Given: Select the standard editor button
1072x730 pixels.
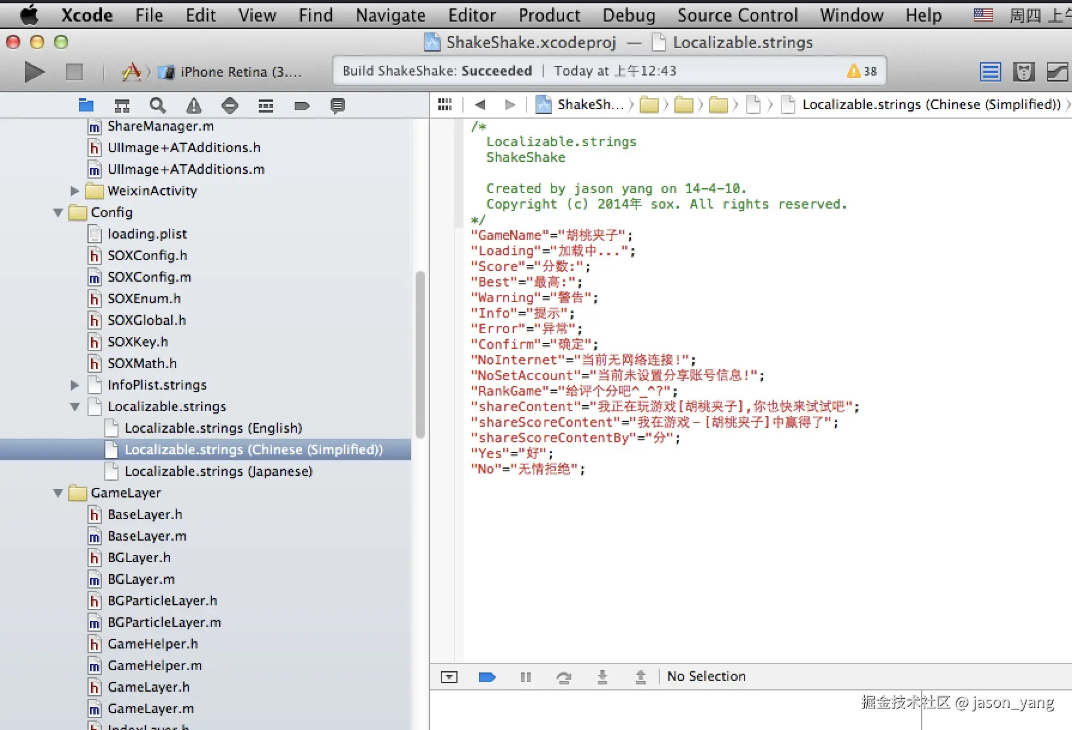Looking at the screenshot, I should 991,72.
